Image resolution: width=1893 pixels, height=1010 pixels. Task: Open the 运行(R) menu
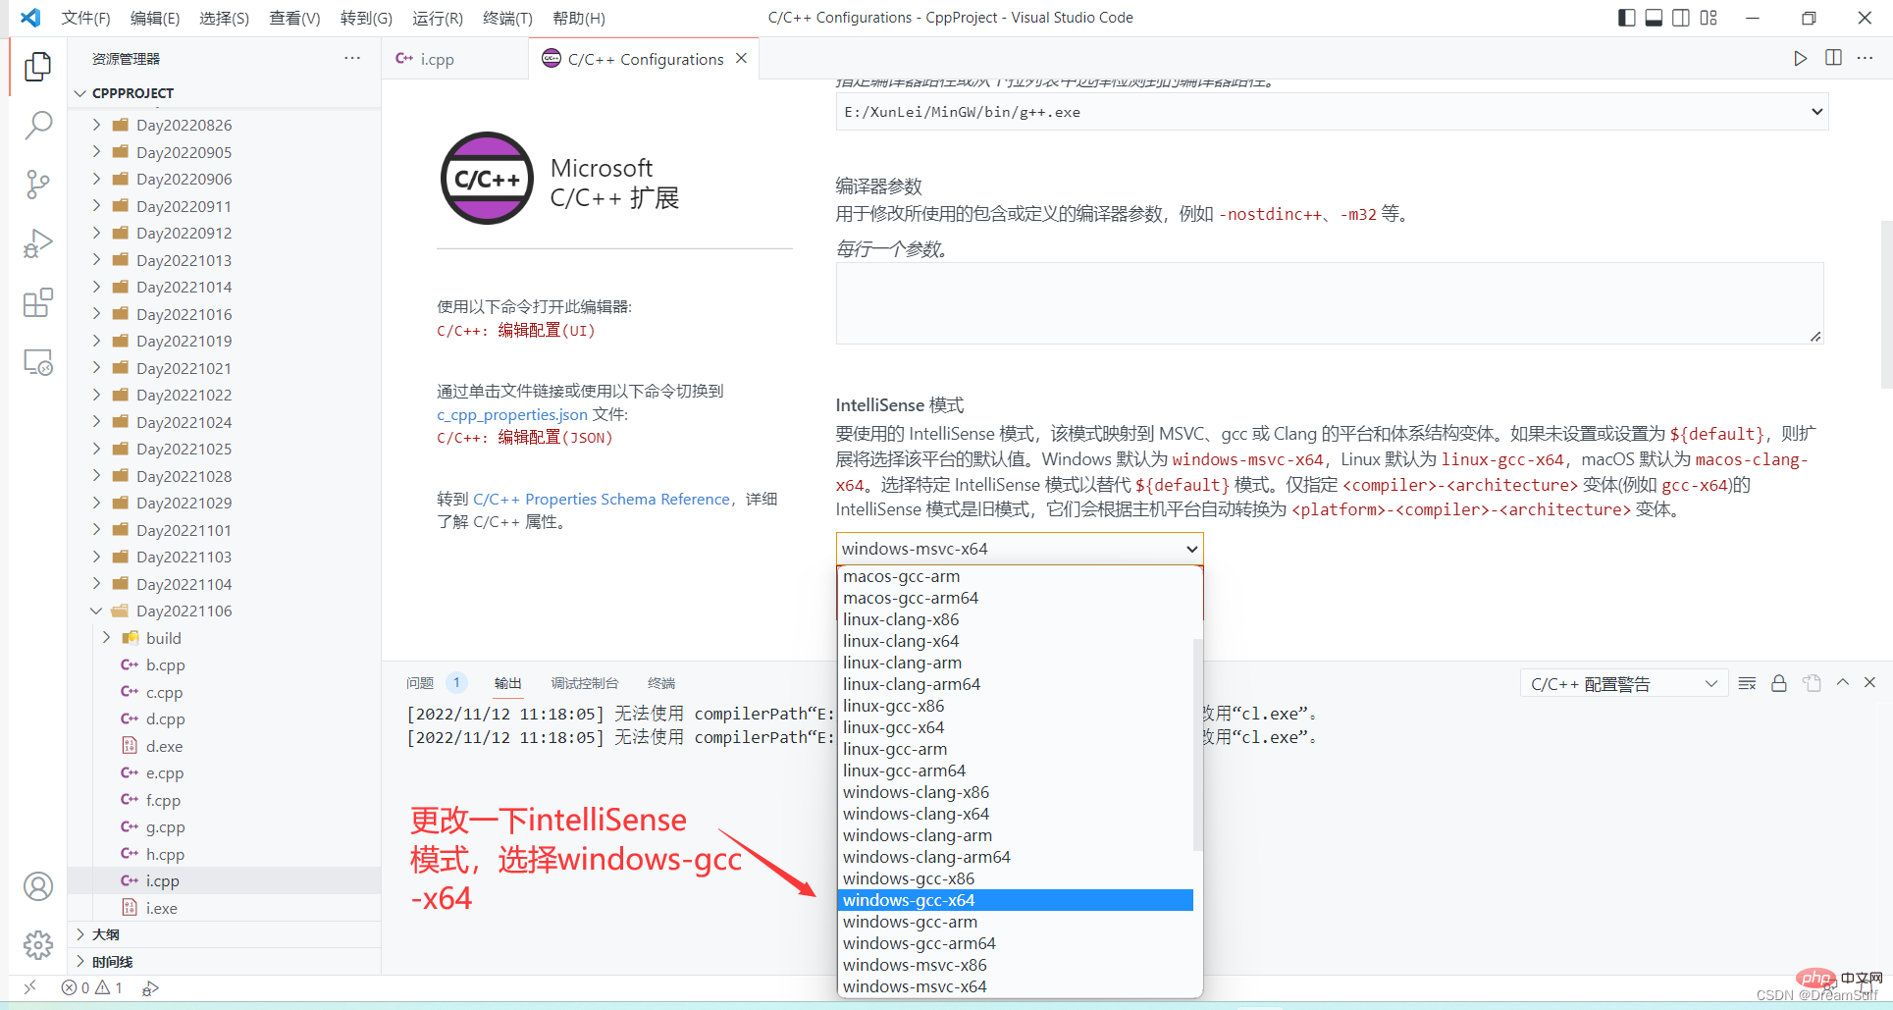click(x=438, y=18)
